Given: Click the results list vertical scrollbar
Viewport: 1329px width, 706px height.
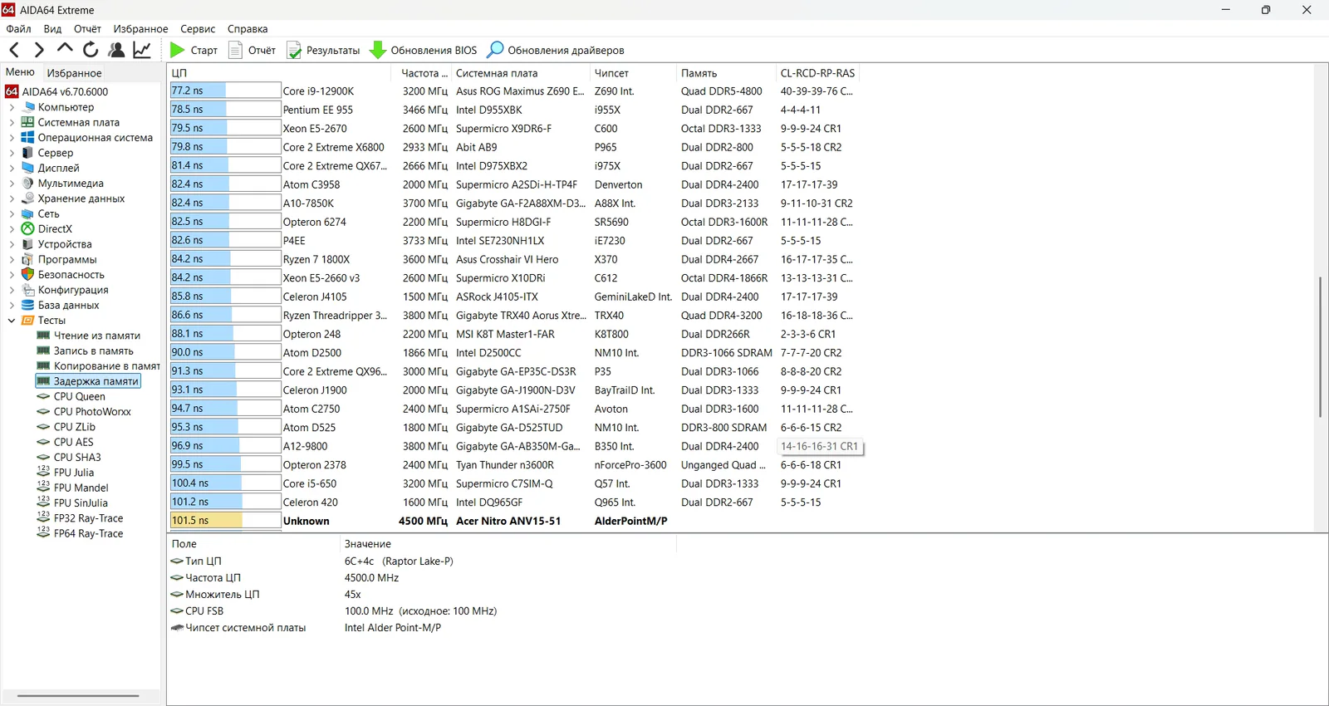Looking at the screenshot, I should [1320, 346].
